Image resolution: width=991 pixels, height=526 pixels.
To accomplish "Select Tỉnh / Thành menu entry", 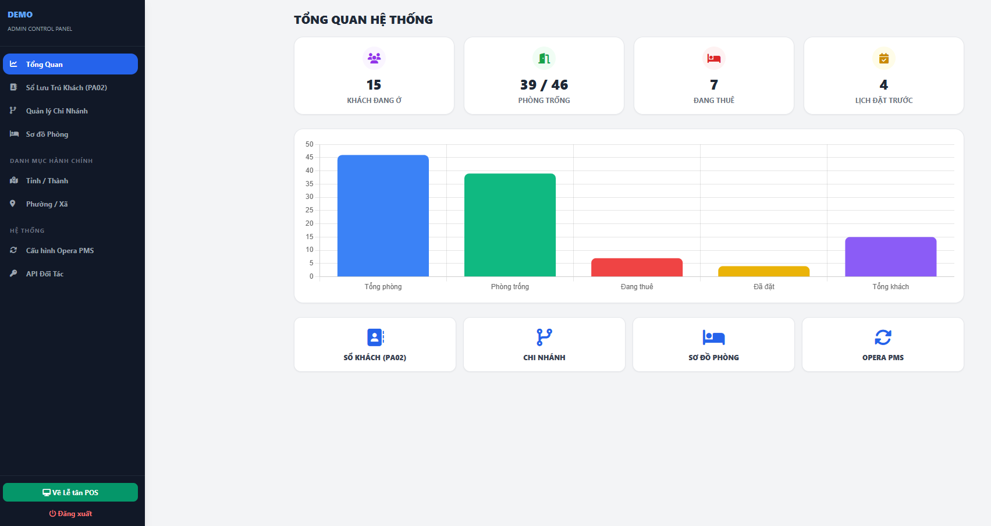I will [x=70, y=180].
